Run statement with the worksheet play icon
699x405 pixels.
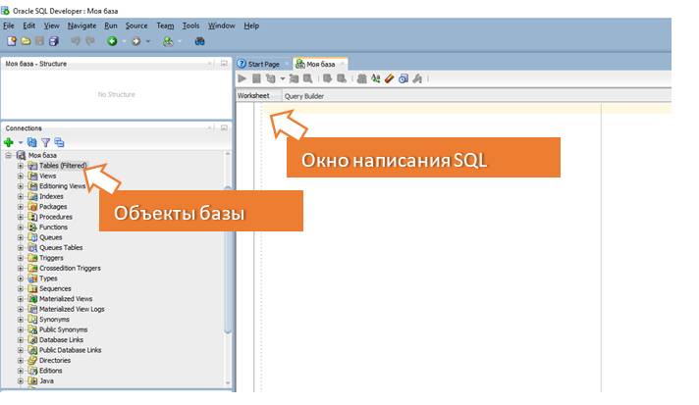coord(242,78)
